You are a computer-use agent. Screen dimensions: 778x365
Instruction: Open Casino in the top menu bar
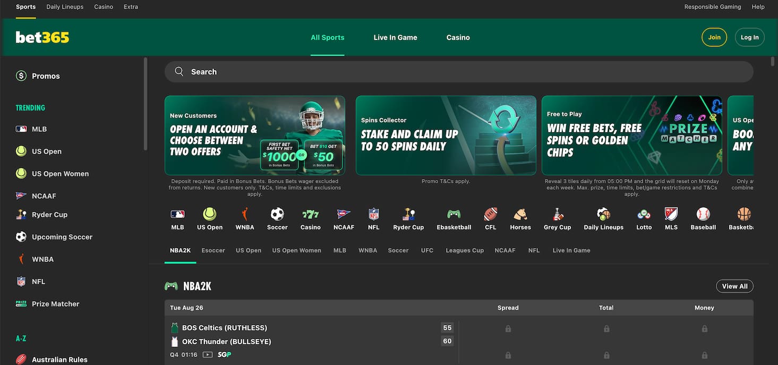coord(104,7)
